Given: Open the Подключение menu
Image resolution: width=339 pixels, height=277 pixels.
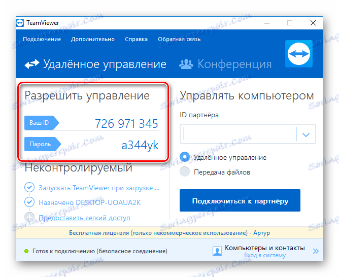Looking at the screenshot, I should point(42,39).
